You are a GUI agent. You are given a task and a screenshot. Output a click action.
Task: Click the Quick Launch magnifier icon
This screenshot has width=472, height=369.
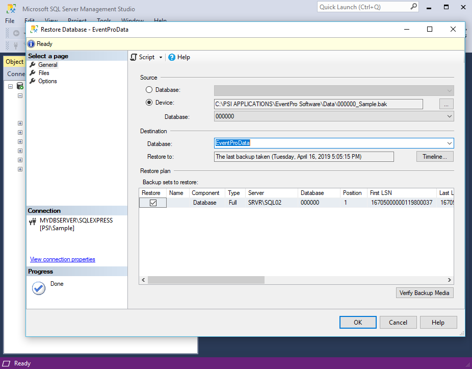click(x=414, y=6)
